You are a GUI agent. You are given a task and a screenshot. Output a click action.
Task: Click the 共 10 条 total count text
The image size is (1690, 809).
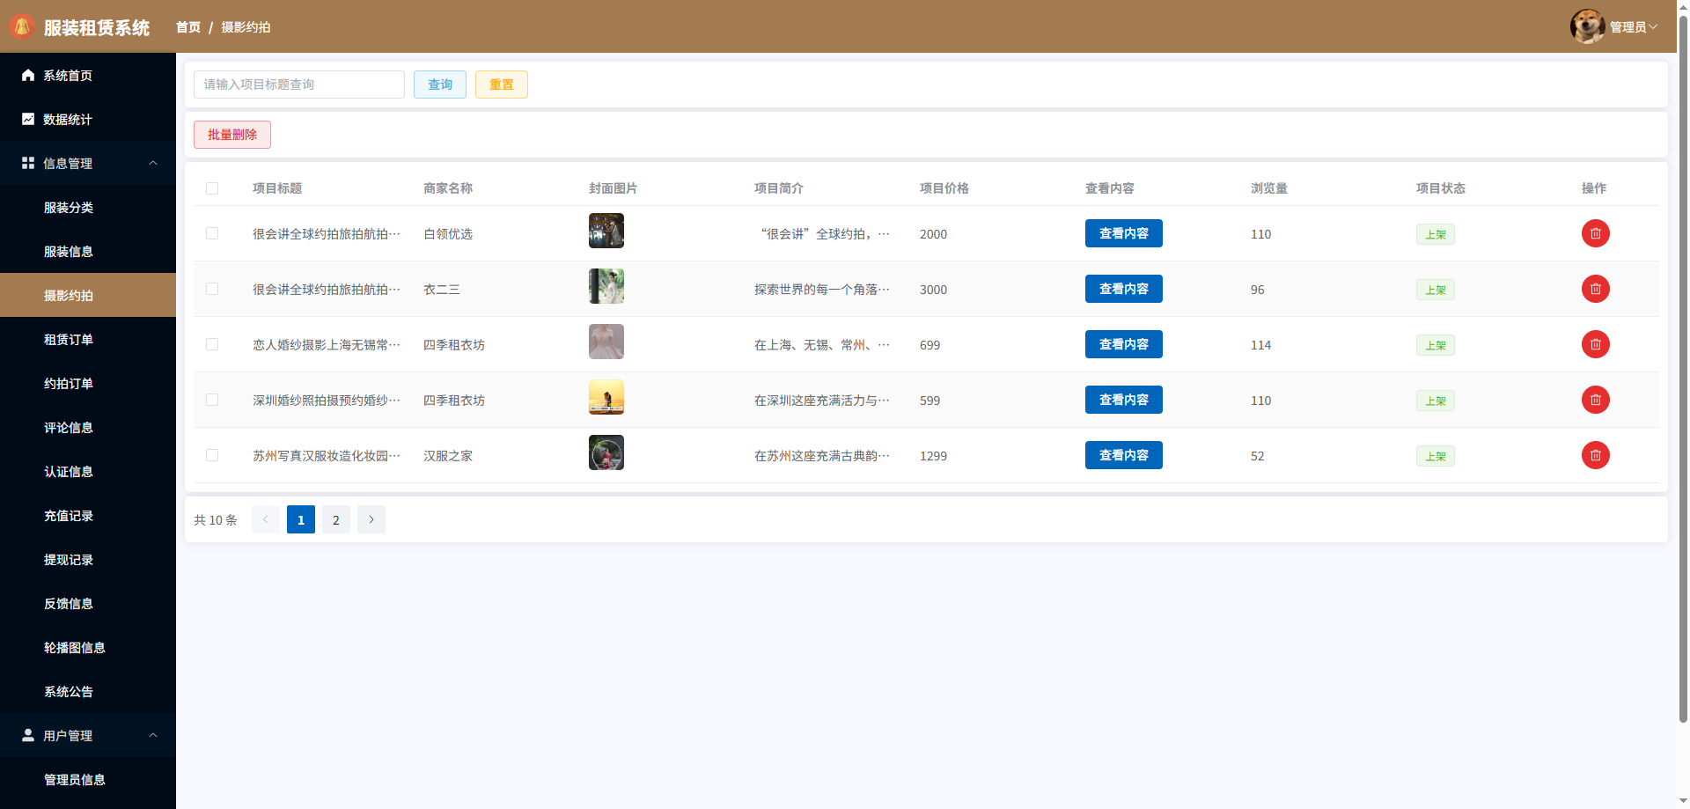[216, 520]
